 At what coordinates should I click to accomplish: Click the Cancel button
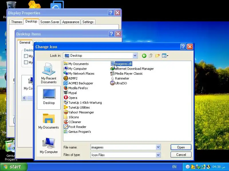pyautogui.click(x=181, y=155)
